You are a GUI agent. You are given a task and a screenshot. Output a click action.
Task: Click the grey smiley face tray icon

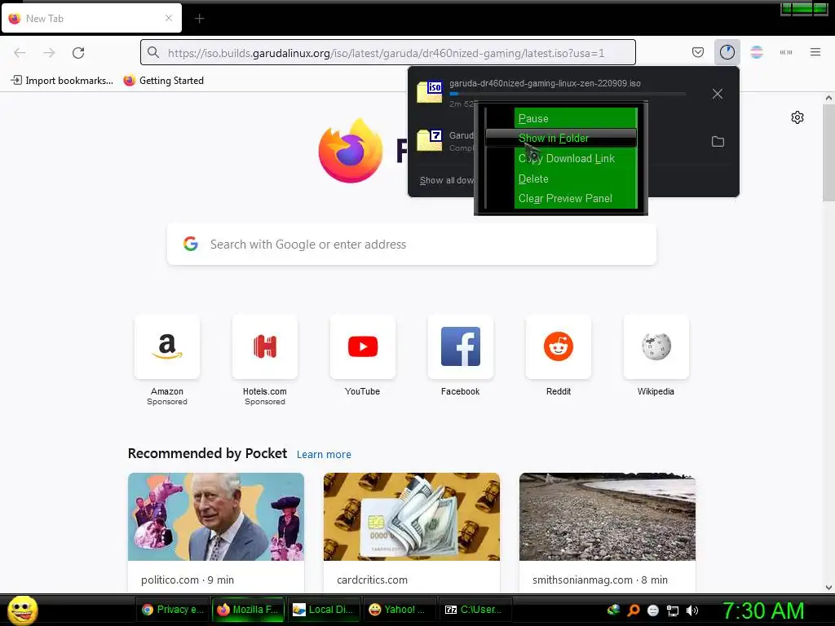653,611
